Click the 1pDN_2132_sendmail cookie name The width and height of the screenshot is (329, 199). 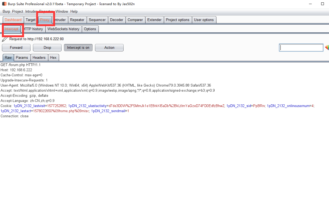pos(108,111)
